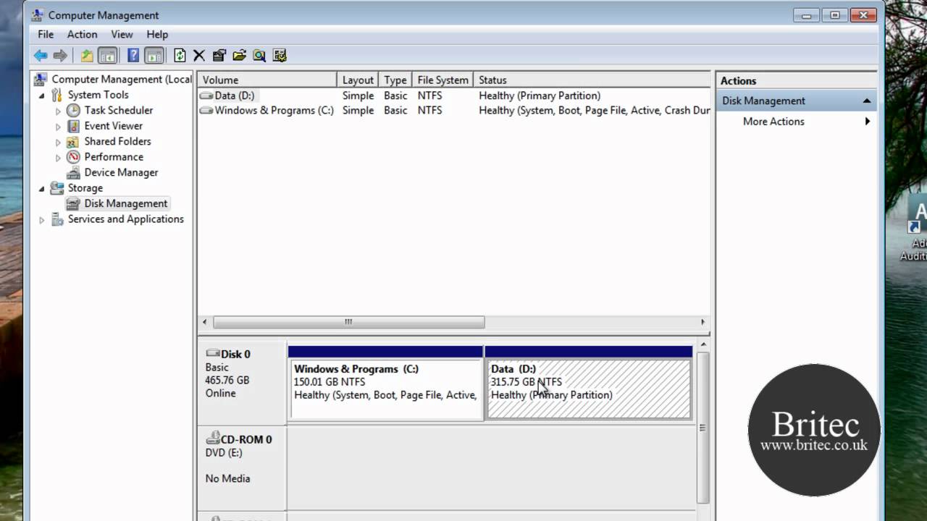Select Shared Folders tree item
Viewport: 927px width, 521px height.
pyautogui.click(x=117, y=141)
